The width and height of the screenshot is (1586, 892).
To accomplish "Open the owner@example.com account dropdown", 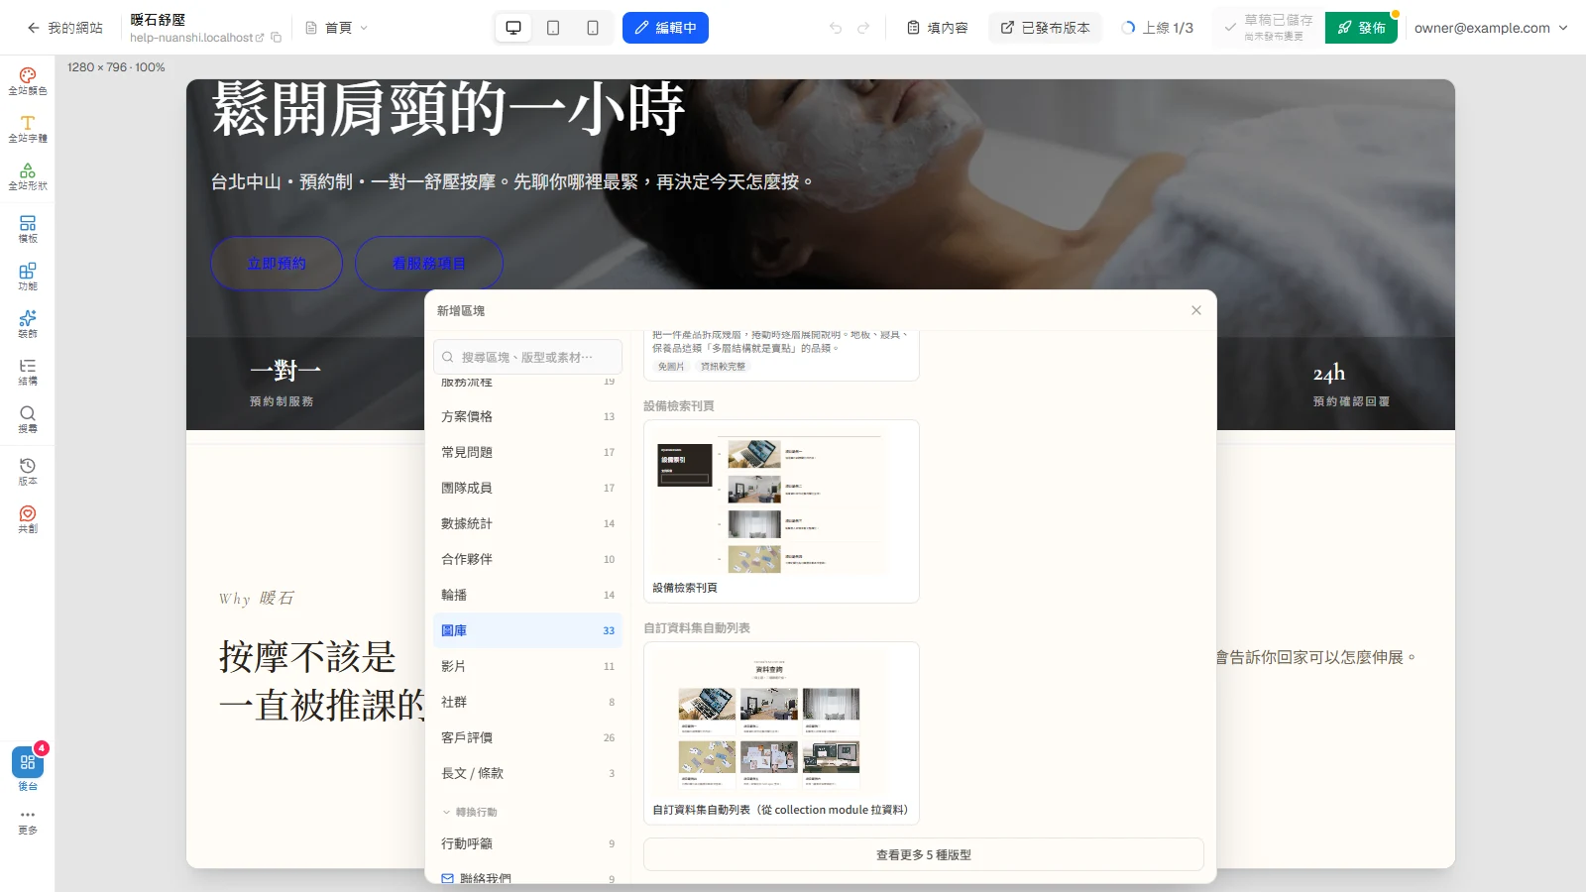I will [1491, 28].
